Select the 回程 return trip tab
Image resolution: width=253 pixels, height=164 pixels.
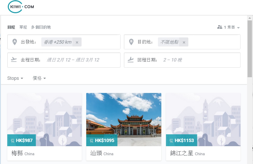pyautogui.click(x=11, y=27)
